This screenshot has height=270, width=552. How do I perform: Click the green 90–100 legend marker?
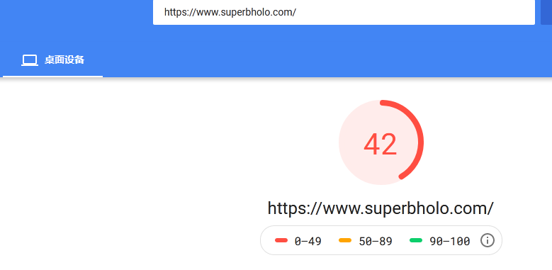coord(416,240)
